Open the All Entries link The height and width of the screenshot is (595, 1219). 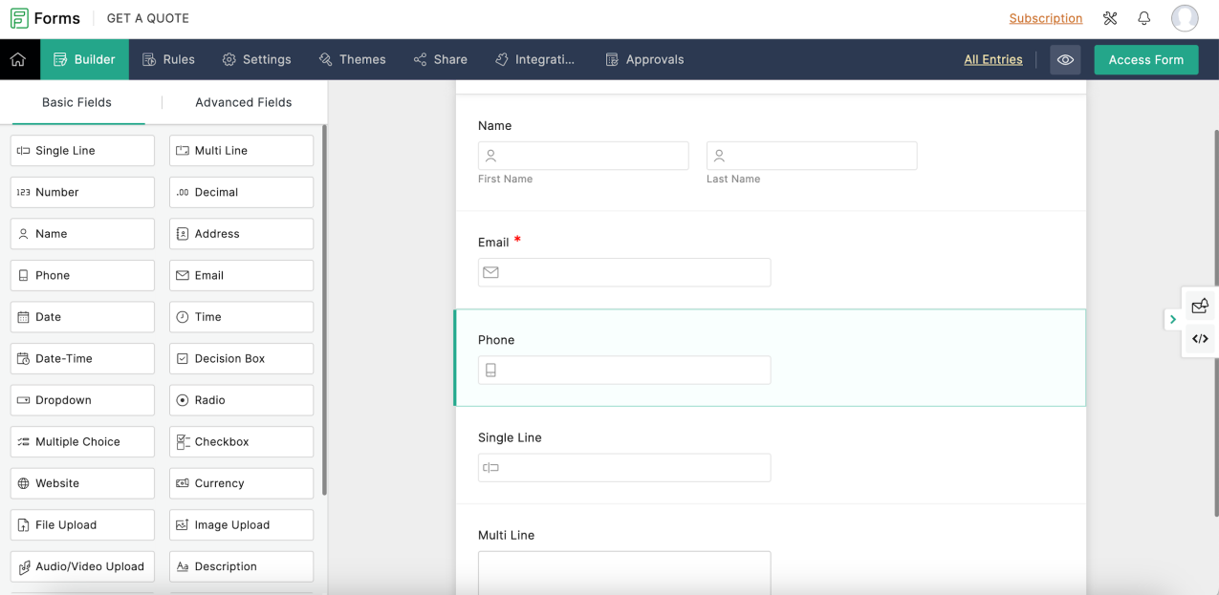click(x=993, y=59)
